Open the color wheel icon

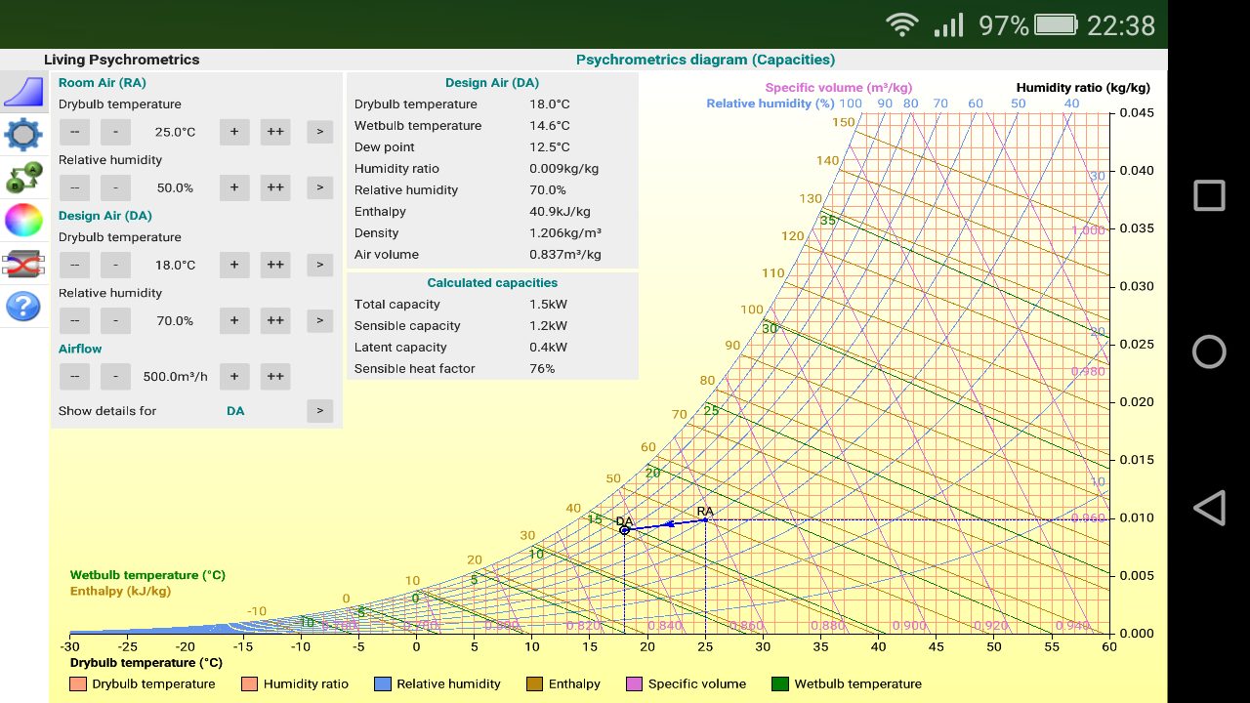[23, 220]
